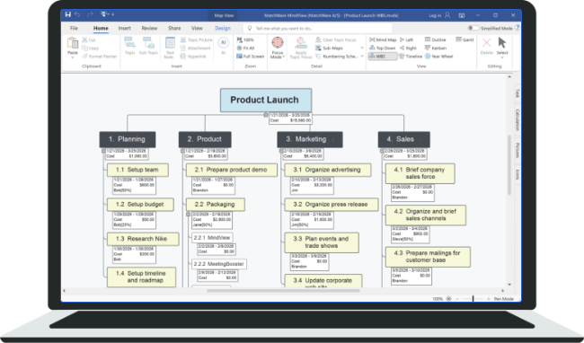The image size is (584, 343).
Task: Select the Right layout view
Action: click(x=408, y=48)
